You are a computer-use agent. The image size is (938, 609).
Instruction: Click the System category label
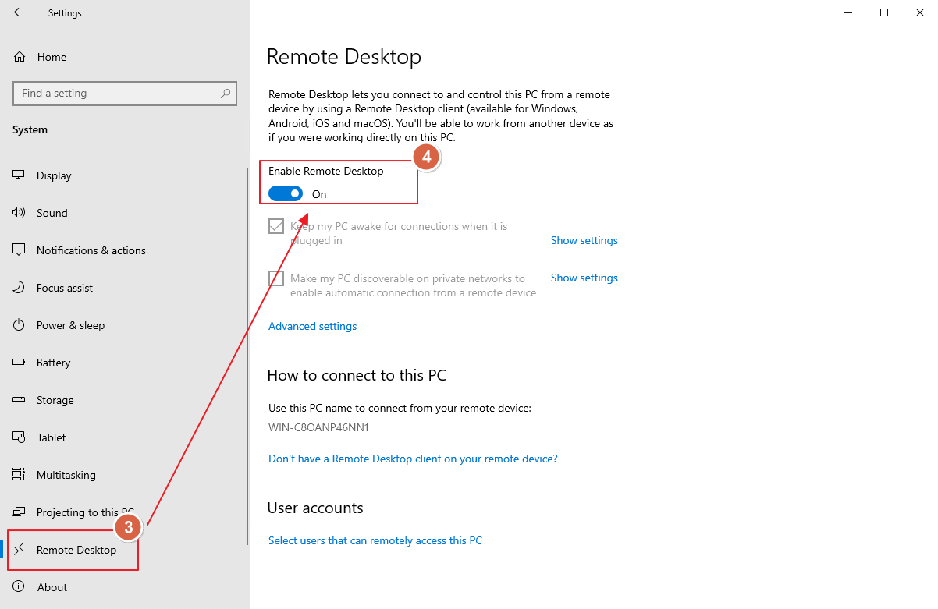pos(30,129)
